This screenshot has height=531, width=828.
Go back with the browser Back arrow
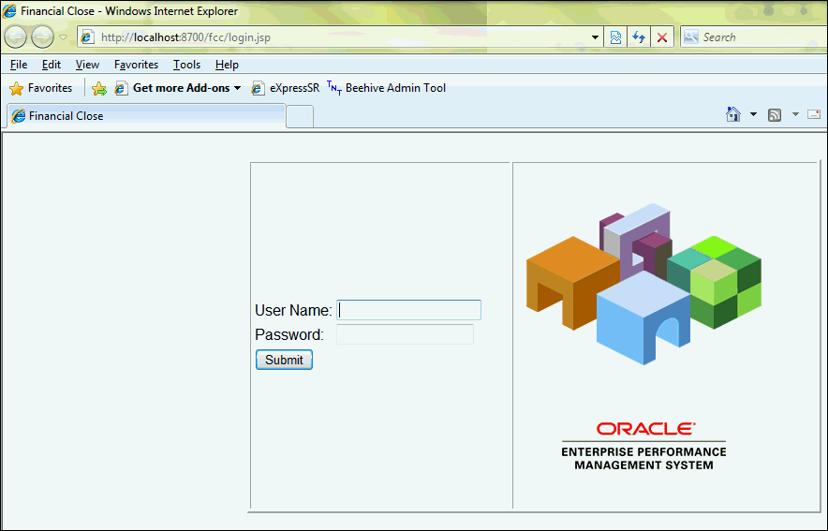click(15, 37)
